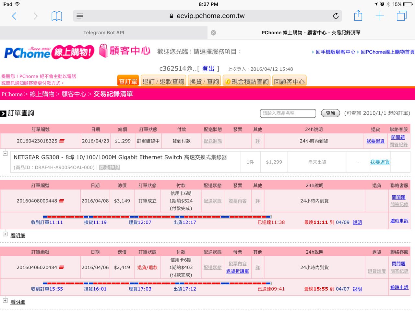Click PChome in the breadcrumb

pyautogui.click(x=12, y=94)
